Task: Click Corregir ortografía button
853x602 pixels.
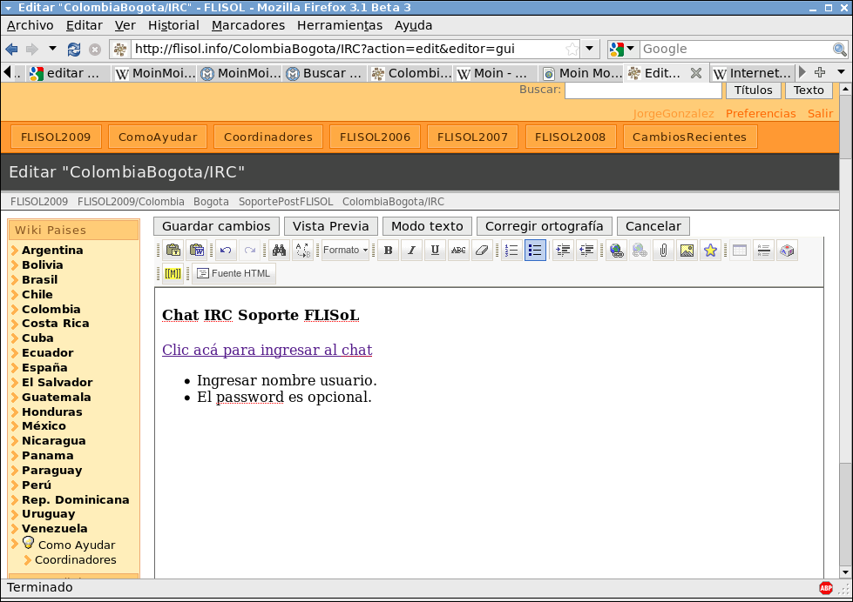Action: tap(544, 226)
